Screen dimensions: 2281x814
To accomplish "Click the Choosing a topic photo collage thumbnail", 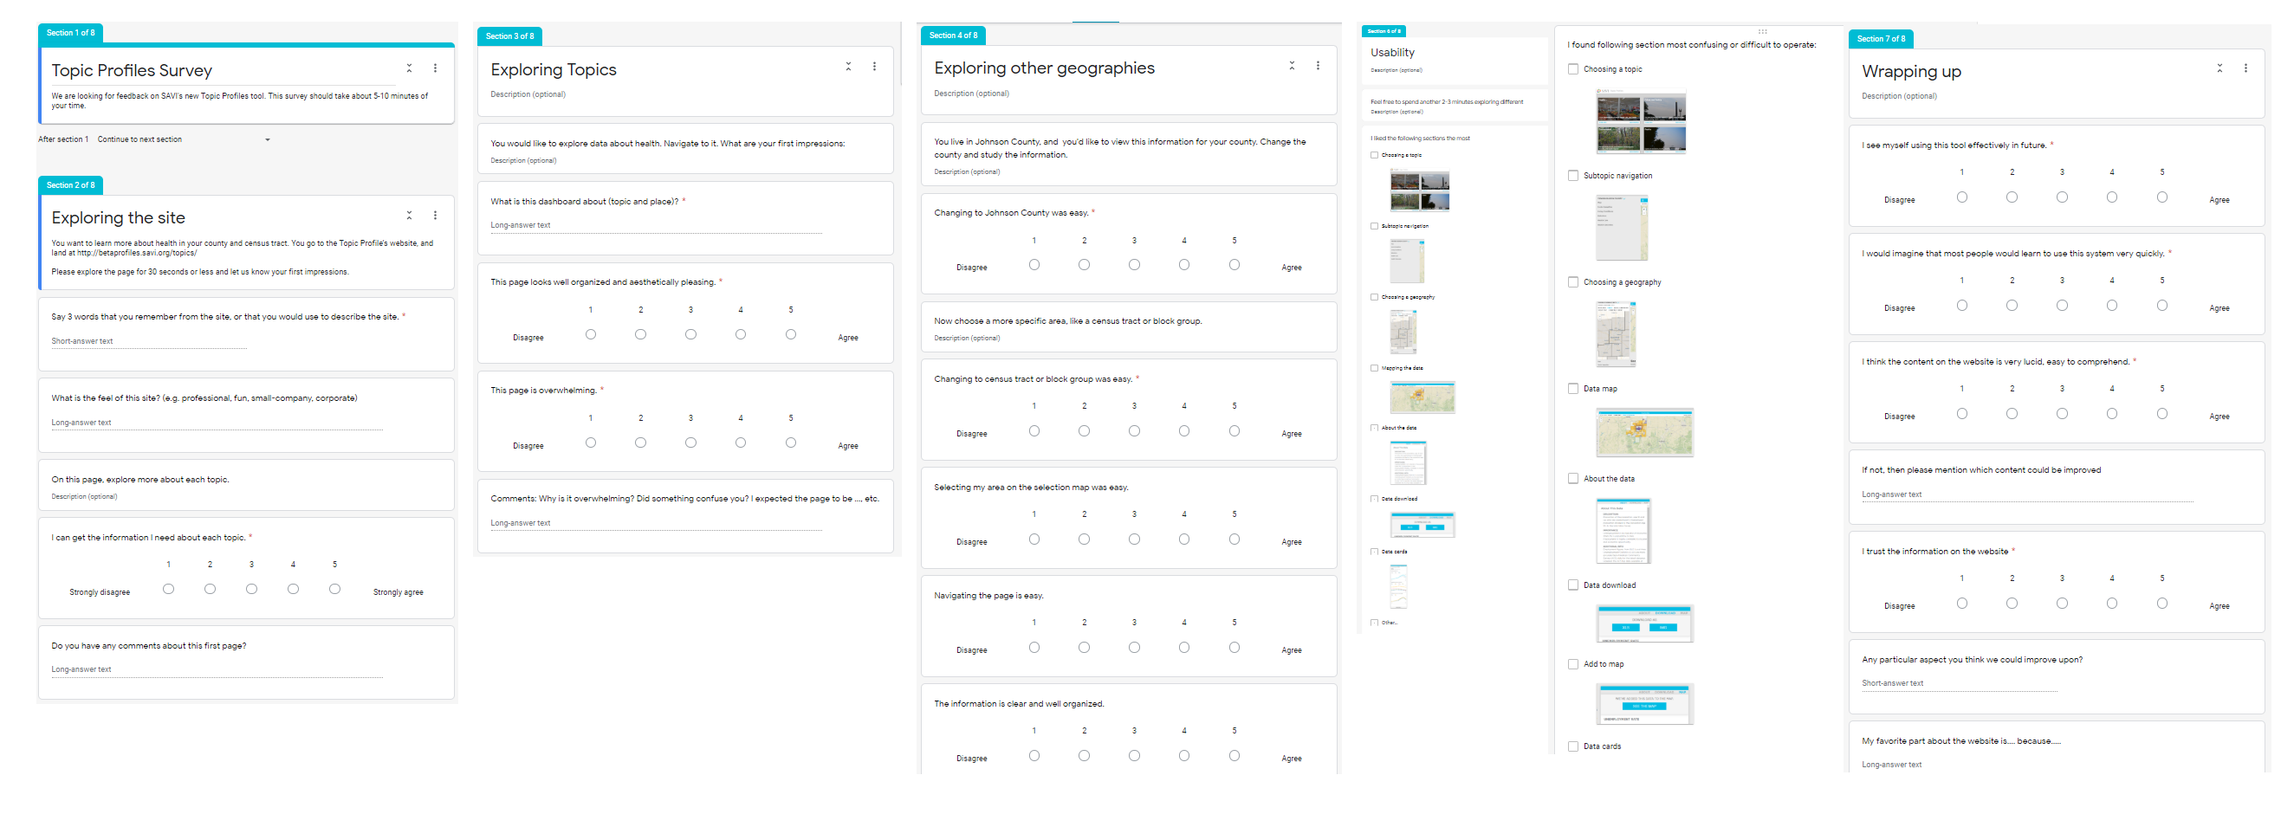I will point(1641,121).
